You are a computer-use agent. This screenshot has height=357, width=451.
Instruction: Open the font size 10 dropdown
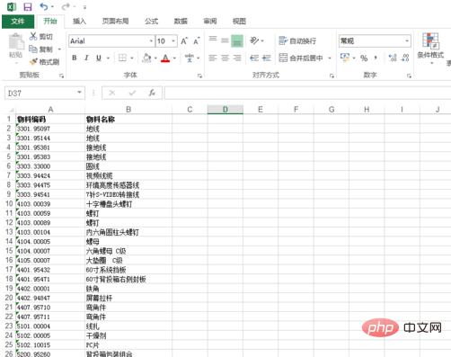[173, 40]
